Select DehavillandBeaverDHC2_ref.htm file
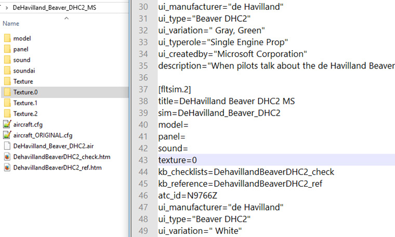 pyautogui.click(x=58, y=168)
